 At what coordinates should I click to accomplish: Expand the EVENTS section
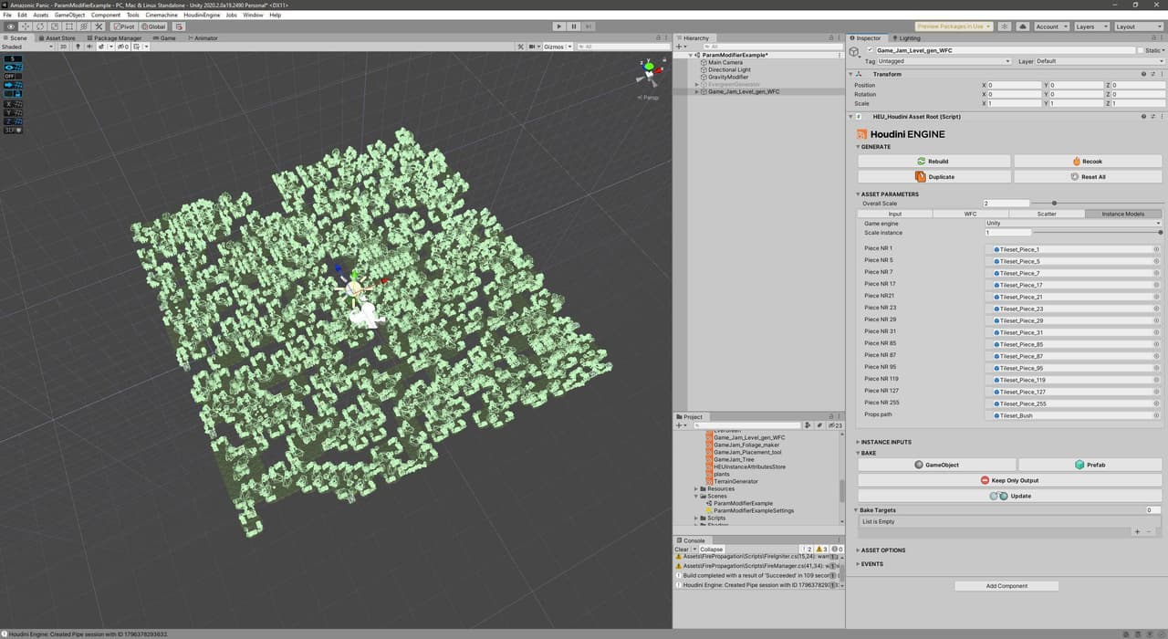pyautogui.click(x=870, y=564)
